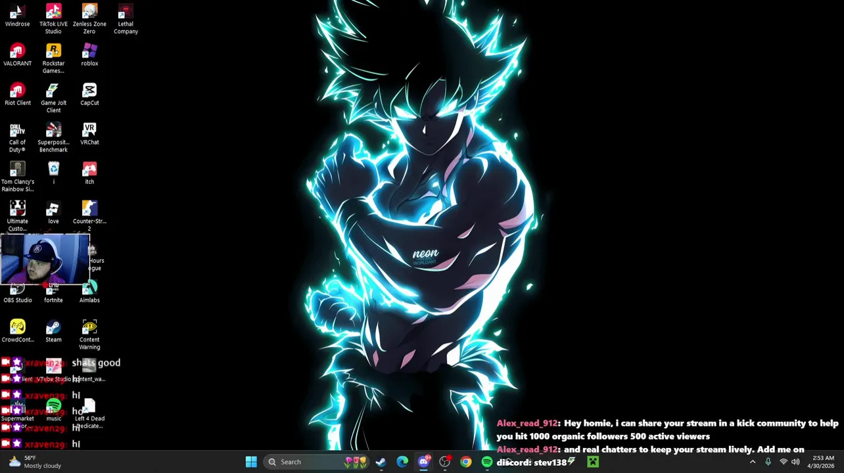Select the Ultimate Custom shortcut icon

[x=17, y=217]
